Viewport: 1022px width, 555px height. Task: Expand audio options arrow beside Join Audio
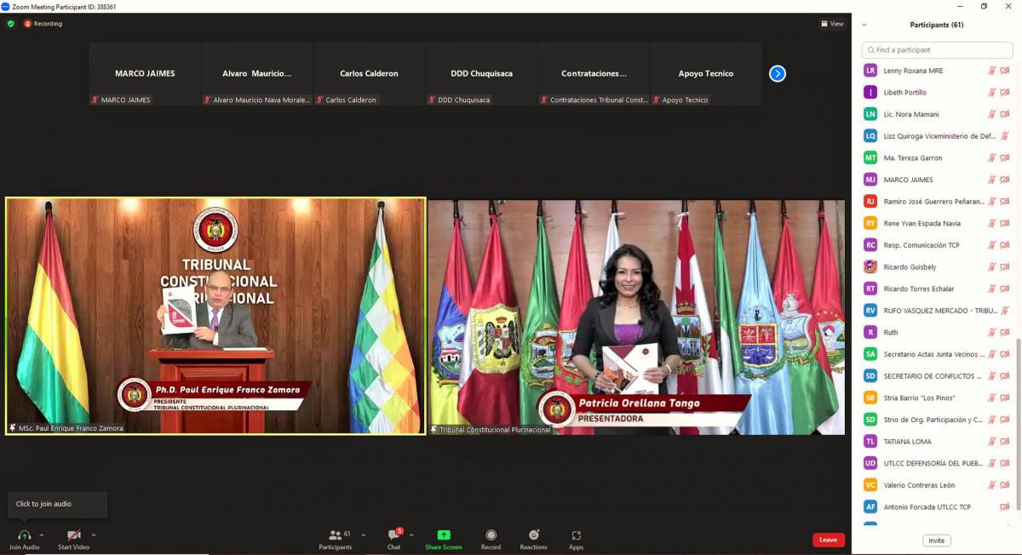[x=42, y=535]
